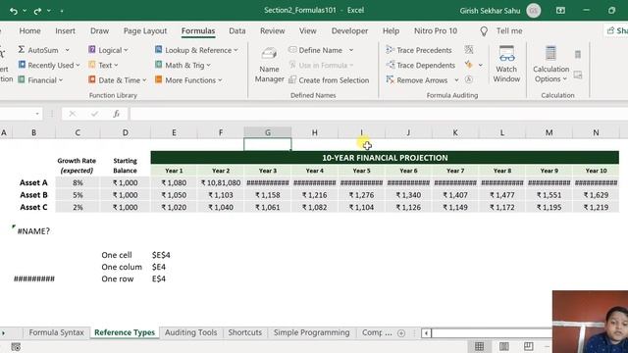The height and width of the screenshot is (353, 628).
Task: Click macro record icon in status bar
Action: tap(16, 347)
